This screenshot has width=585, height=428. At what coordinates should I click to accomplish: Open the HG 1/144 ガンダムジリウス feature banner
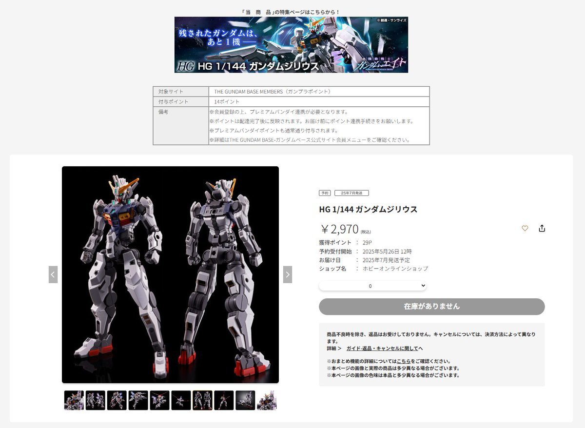(x=291, y=45)
